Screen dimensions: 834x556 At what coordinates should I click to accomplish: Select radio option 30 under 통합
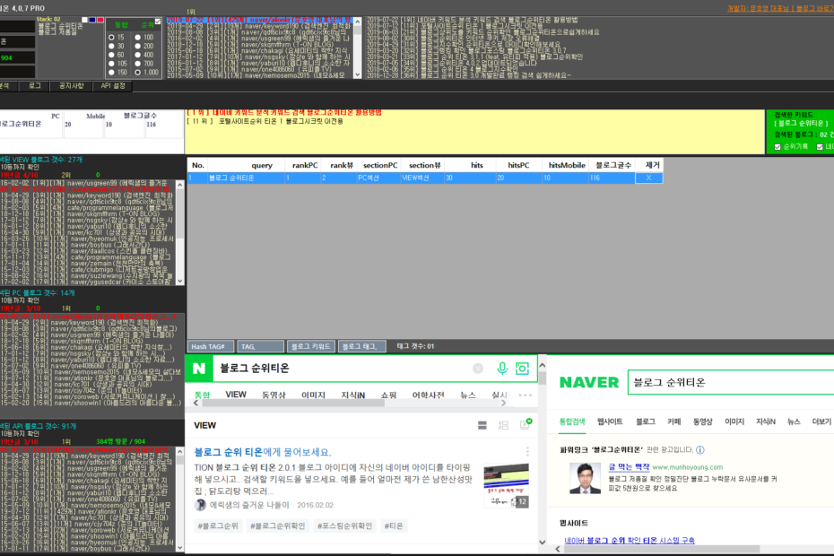click(111, 47)
